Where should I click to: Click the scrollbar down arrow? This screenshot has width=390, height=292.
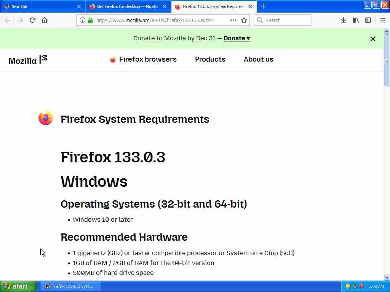click(x=387, y=277)
